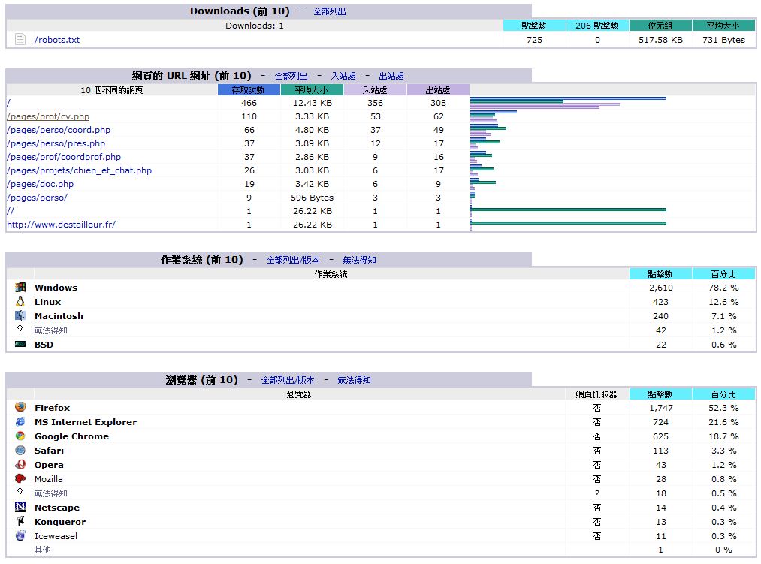Click the Windows operating system icon

click(x=20, y=287)
